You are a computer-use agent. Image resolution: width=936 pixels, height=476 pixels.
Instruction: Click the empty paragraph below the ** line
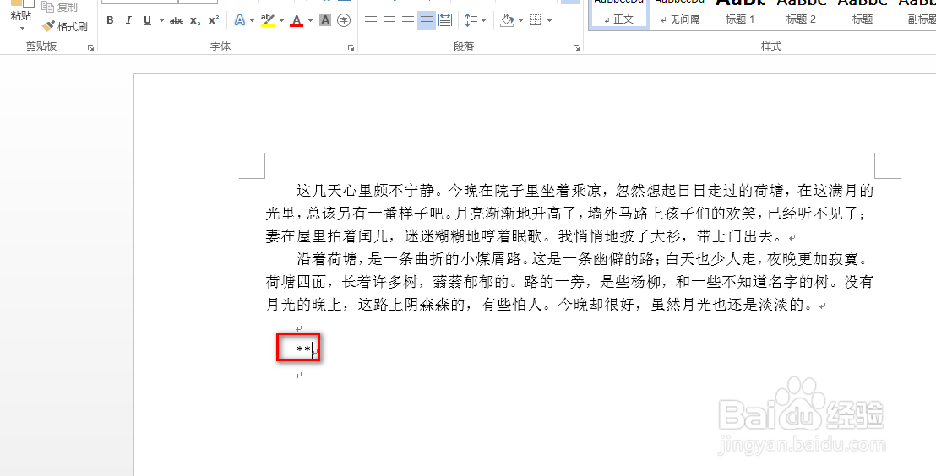(300, 376)
